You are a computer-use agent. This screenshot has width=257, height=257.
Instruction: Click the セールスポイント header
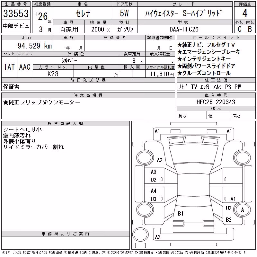216,38
